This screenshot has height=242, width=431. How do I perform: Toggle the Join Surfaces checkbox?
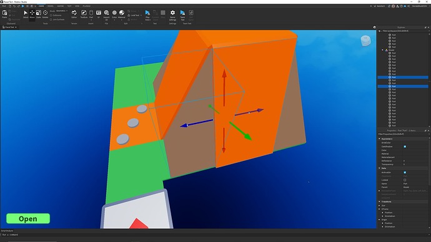[x=51, y=19]
